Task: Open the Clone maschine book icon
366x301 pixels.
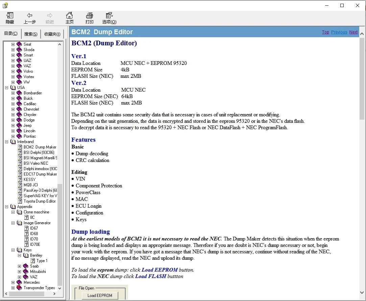Action: pyautogui.click(x=20, y=212)
